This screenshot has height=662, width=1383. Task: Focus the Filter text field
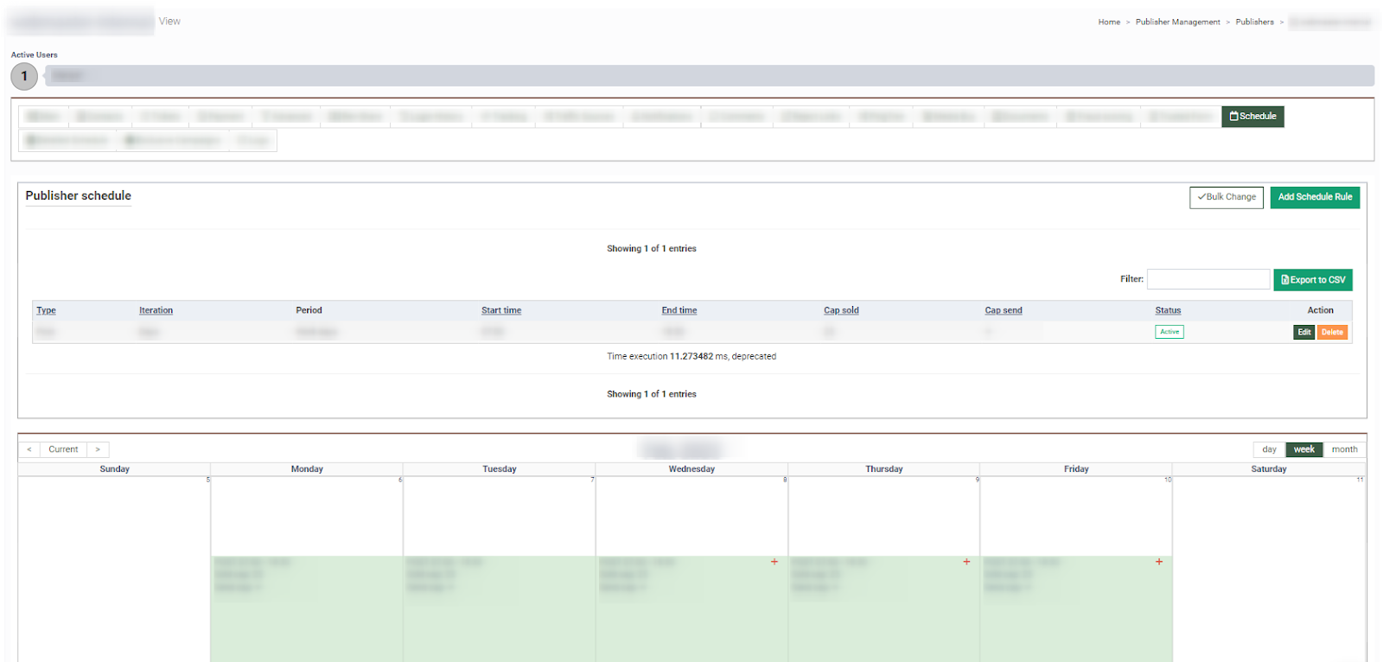coord(1208,279)
